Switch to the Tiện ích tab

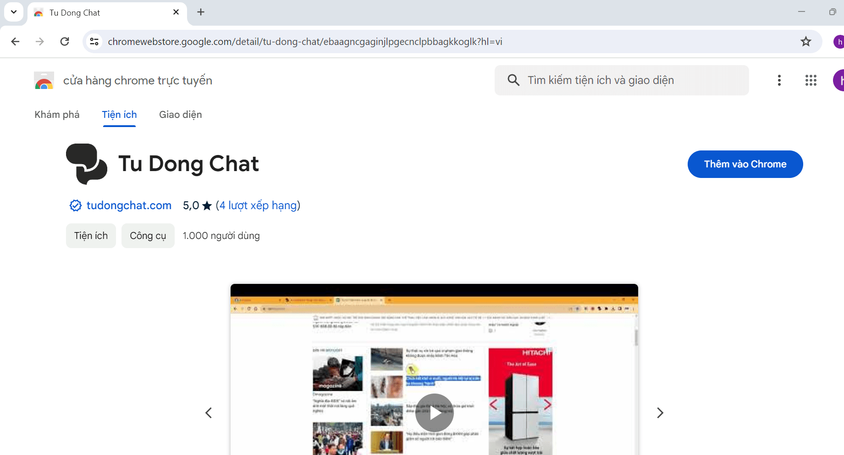[119, 115]
